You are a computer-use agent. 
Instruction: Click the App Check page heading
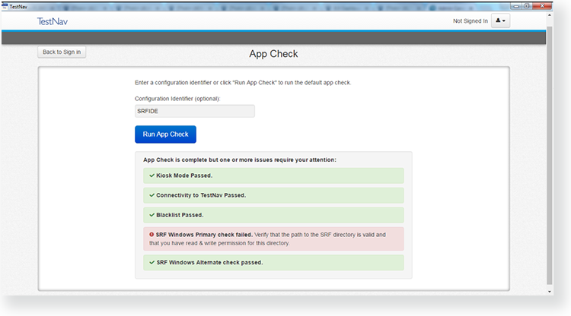(273, 54)
